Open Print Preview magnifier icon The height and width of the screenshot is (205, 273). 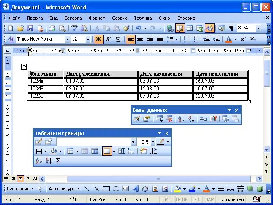coord(62,28)
